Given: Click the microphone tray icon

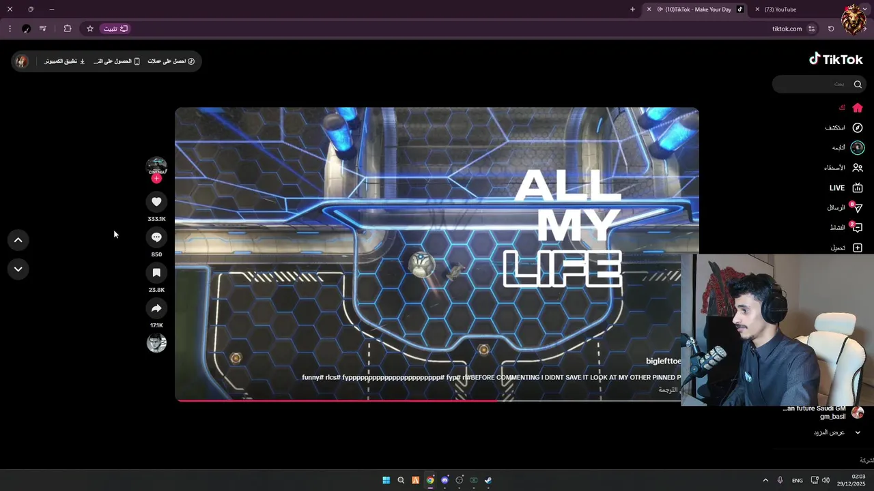Looking at the screenshot, I should coord(780,480).
